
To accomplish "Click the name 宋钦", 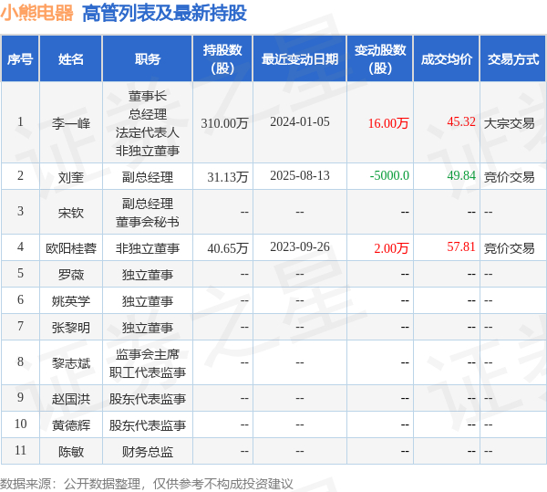I will point(71,213).
